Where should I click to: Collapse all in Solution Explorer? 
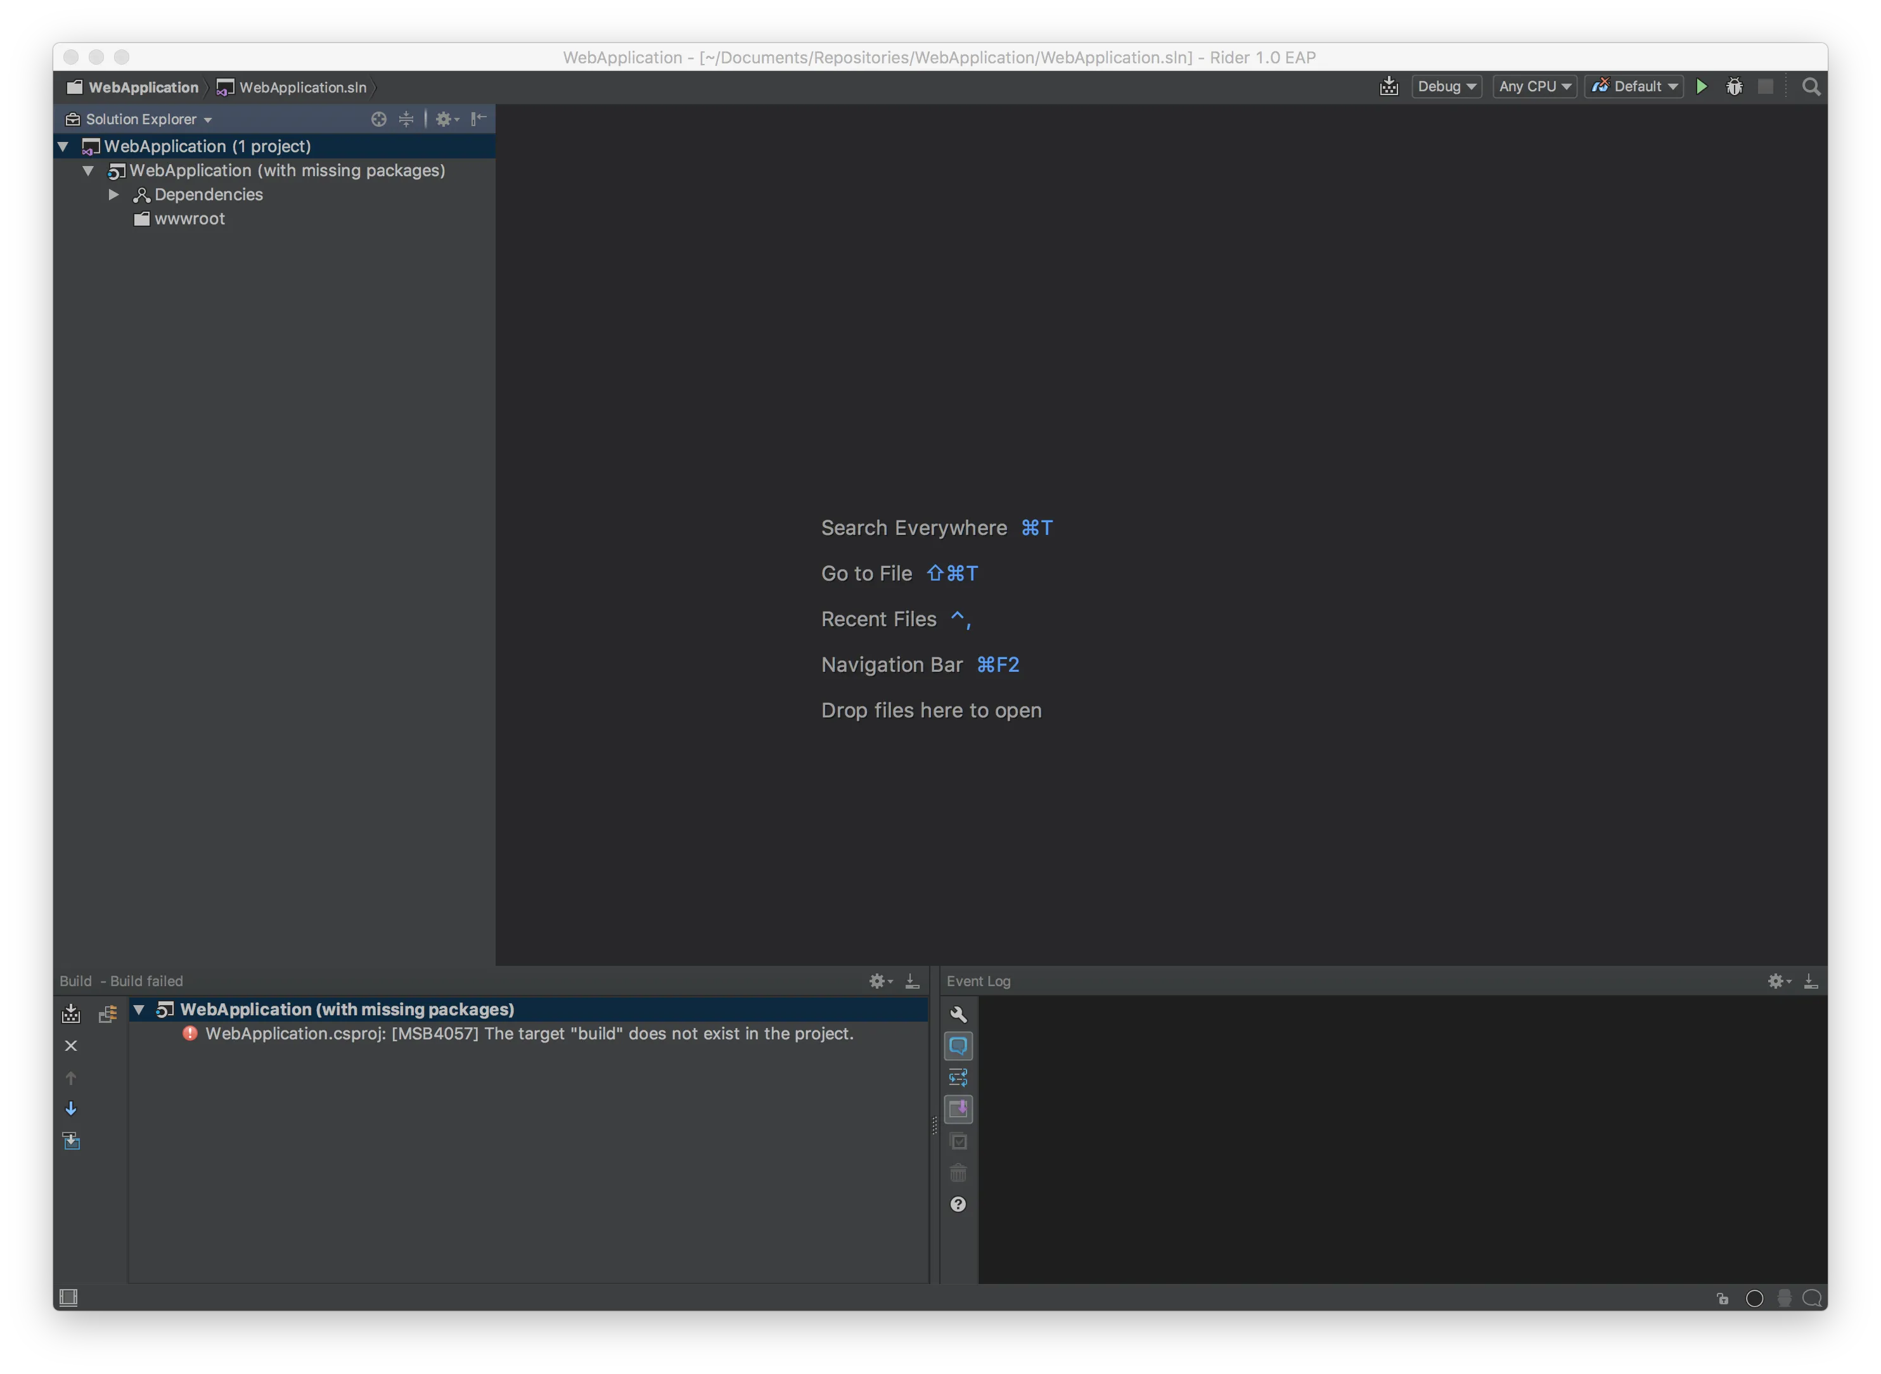(x=406, y=119)
